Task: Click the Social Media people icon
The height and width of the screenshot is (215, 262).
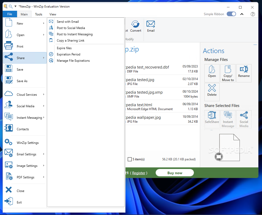Action: coord(9,105)
